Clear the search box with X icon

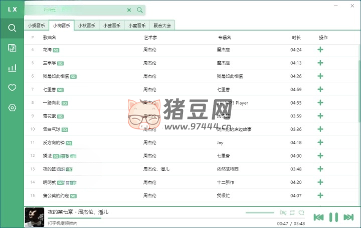(x=129, y=10)
